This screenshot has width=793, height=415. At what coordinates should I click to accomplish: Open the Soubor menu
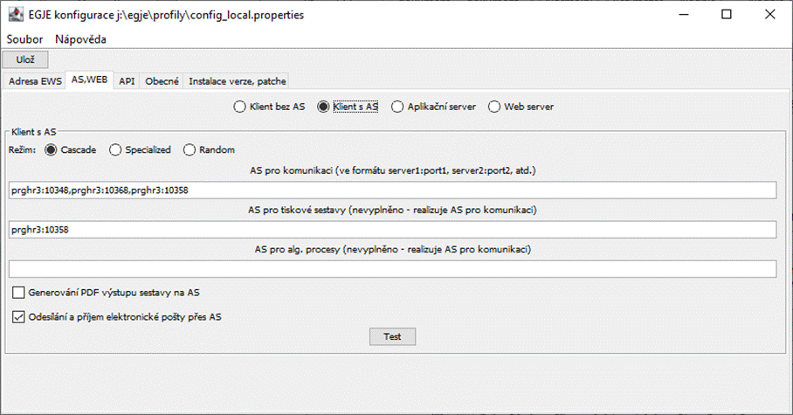(25, 39)
